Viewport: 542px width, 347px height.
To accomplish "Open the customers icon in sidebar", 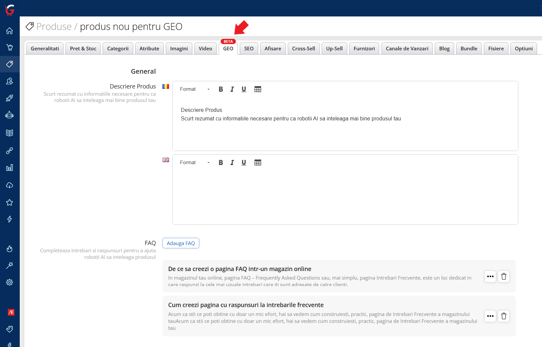I will (10, 81).
